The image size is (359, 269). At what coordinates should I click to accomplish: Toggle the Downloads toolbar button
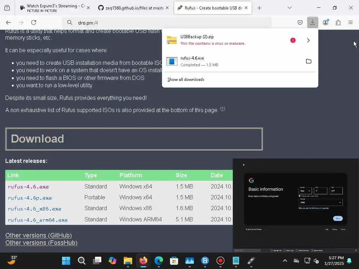pos(312,22)
